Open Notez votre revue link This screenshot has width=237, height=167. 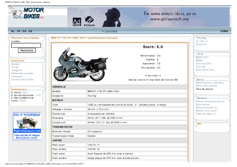pos(206,111)
